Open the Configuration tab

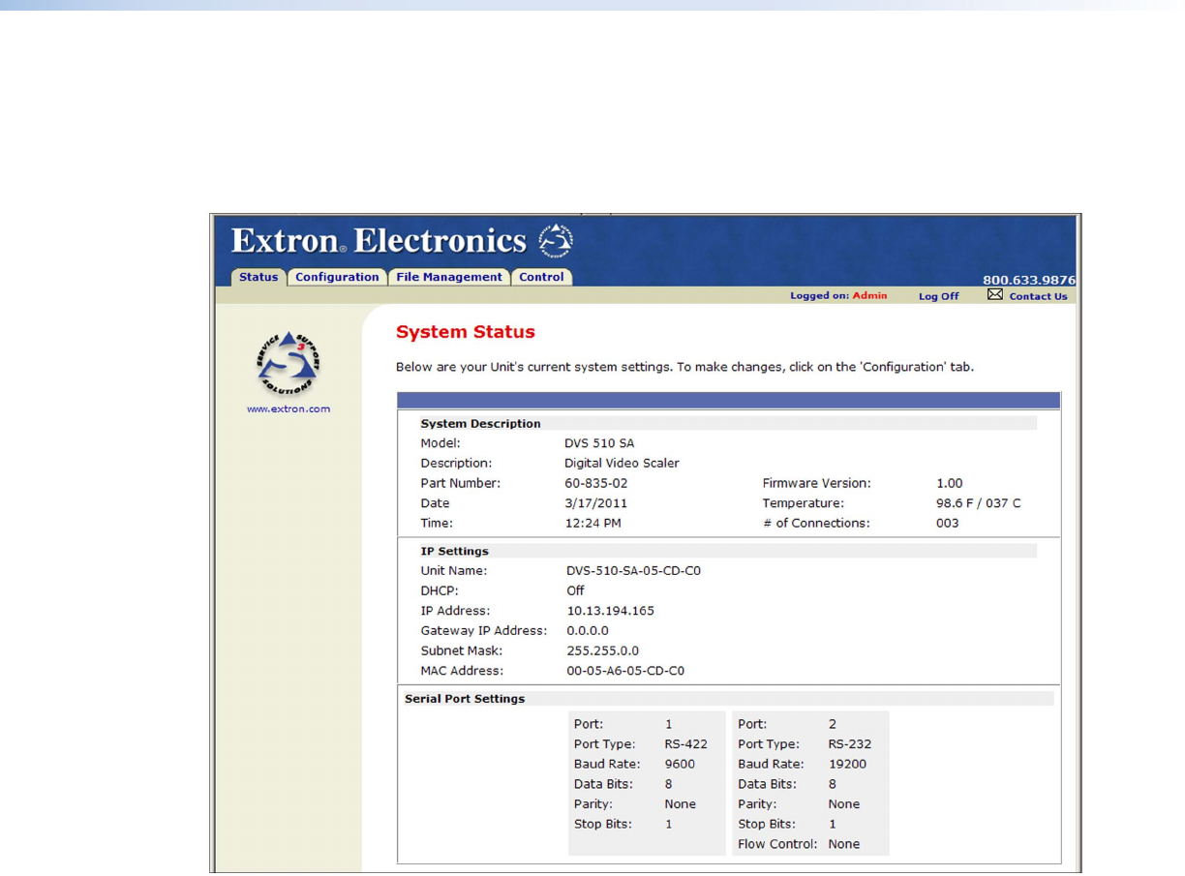click(x=337, y=277)
